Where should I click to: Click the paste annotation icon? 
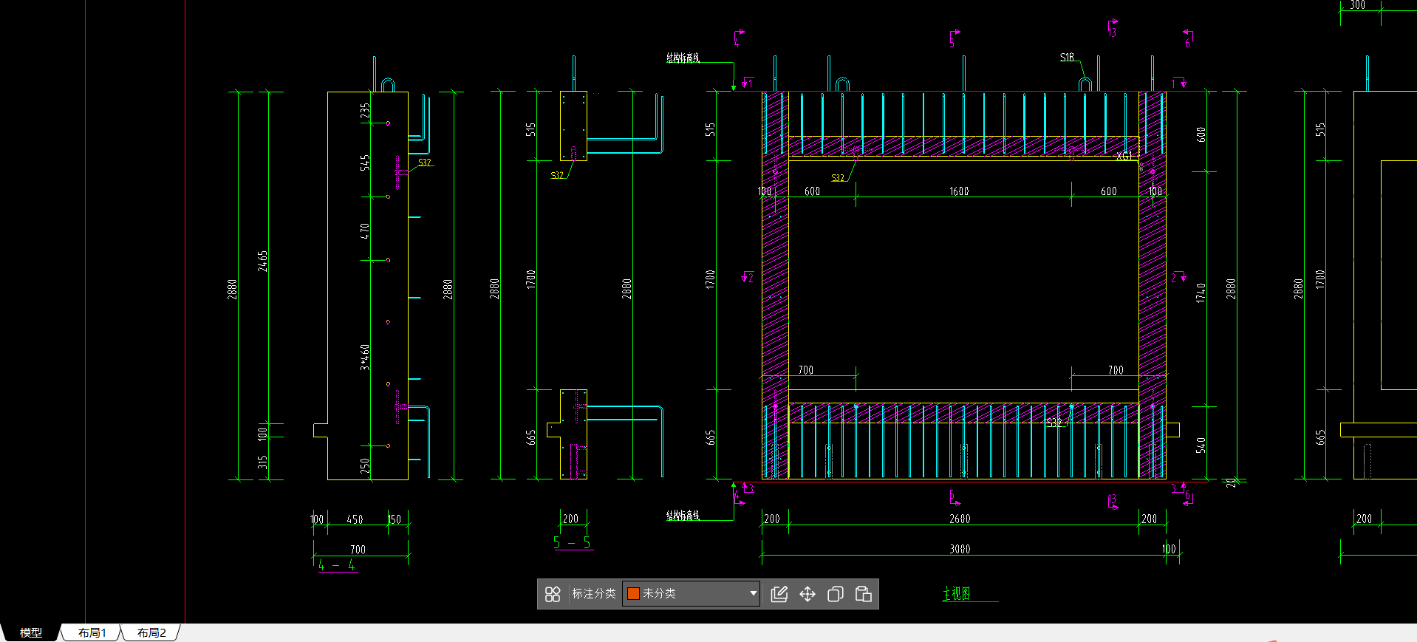[x=864, y=594]
